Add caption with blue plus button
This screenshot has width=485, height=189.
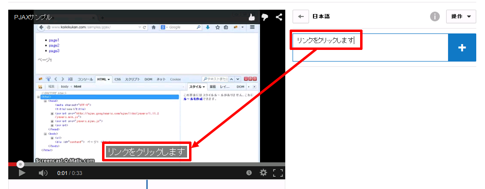pyautogui.click(x=462, y=47)
